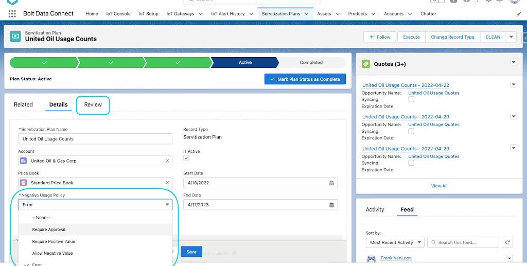Go to the Home nav tab
527x266 pixels.
(92, 14)
